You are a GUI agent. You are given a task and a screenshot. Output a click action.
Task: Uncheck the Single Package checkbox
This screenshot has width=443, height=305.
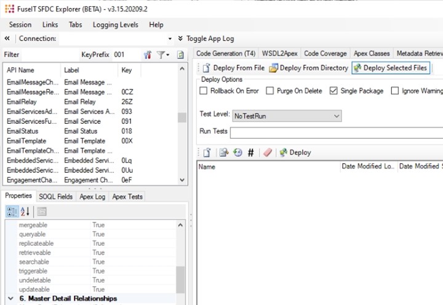click(x=333, y=91)
